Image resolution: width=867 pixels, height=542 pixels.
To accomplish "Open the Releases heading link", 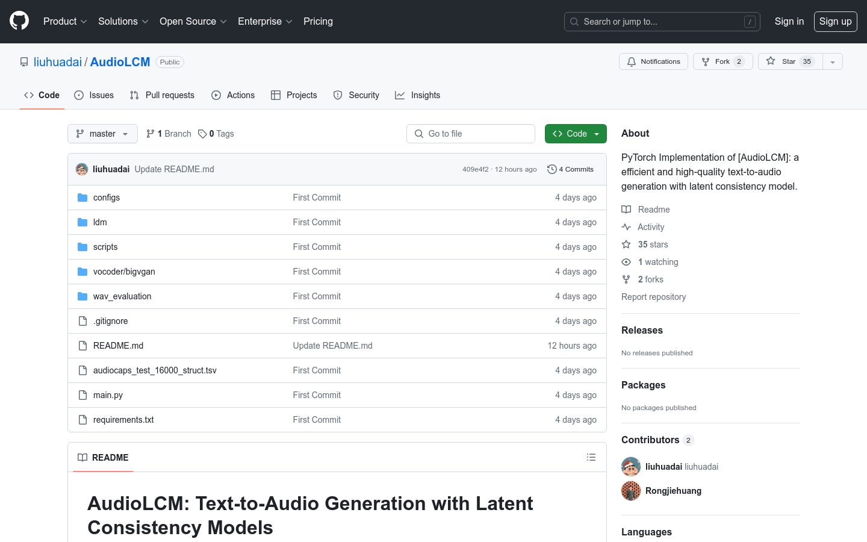I will click(x=642, y=330).
